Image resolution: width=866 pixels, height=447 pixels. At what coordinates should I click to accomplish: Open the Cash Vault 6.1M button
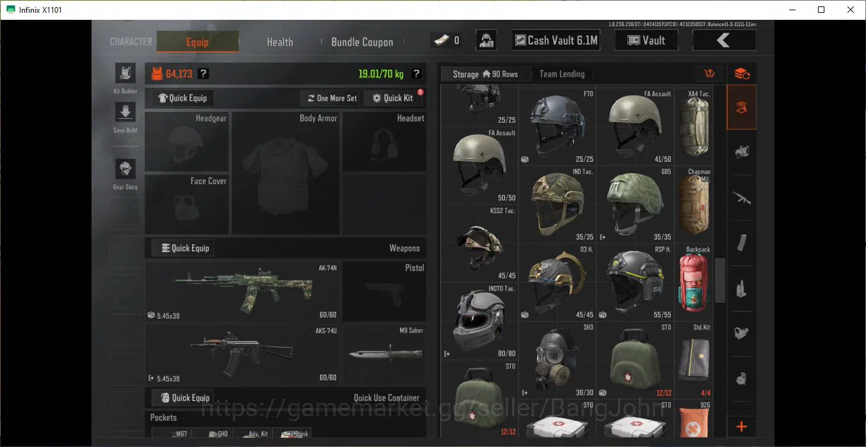[557, 40]
